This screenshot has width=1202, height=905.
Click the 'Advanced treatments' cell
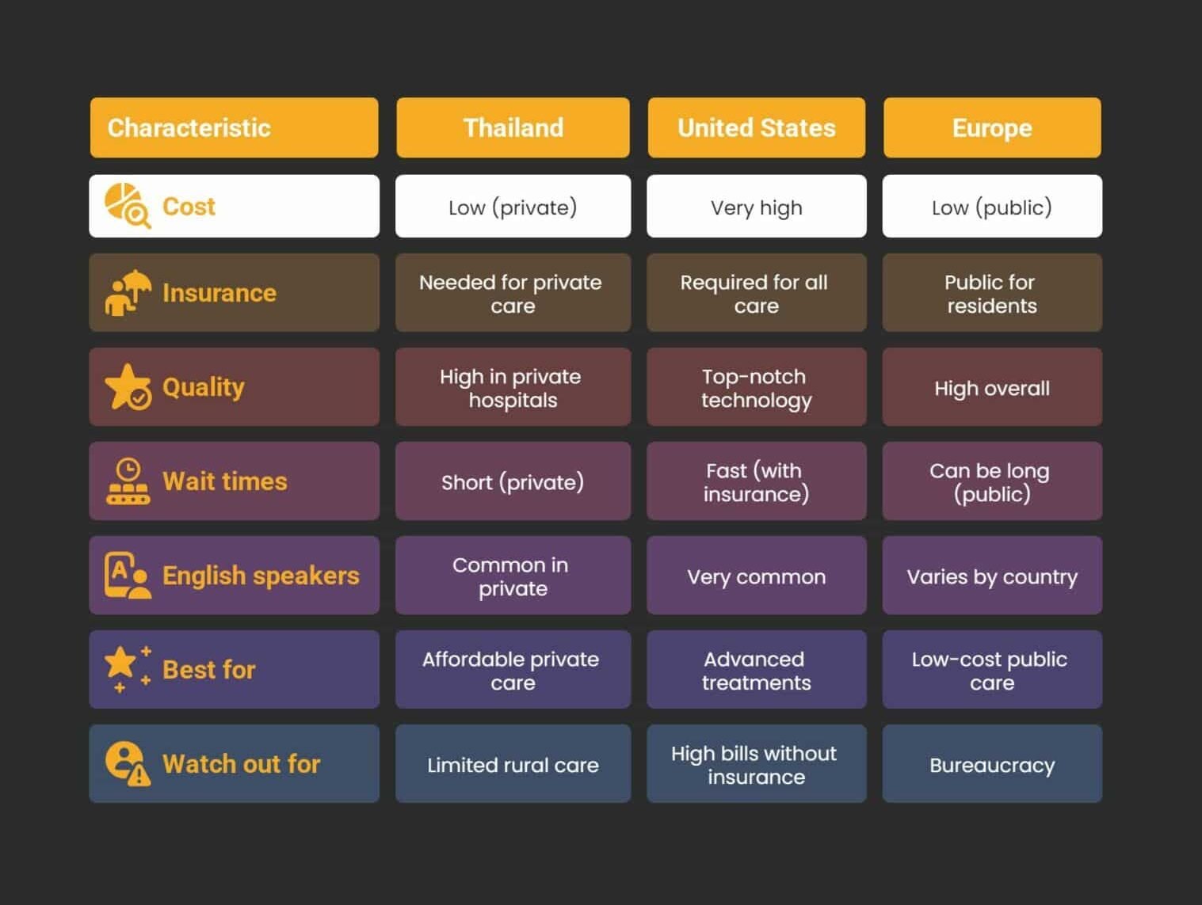point(757,669)
